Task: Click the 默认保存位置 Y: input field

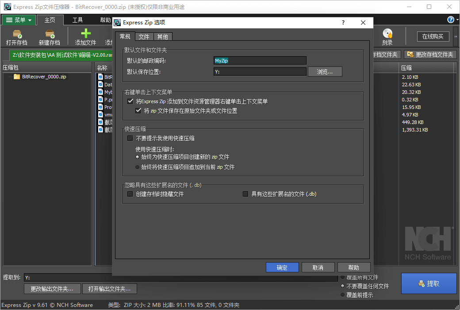Action: point(260,72)
